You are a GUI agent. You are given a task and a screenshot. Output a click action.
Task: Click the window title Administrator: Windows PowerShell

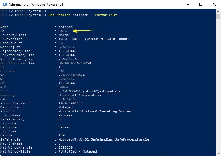pyautogui.click(x=36, y=5)
